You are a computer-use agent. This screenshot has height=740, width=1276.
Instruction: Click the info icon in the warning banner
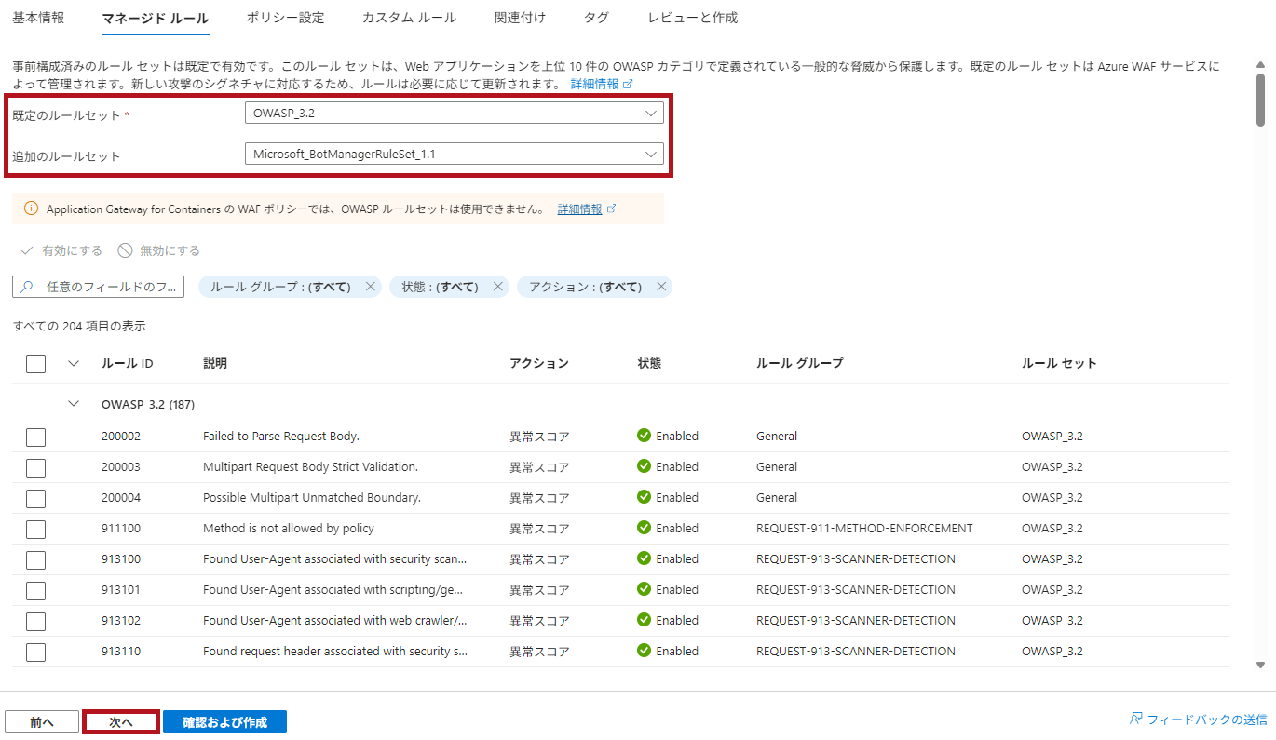click(x=31, y=209)
